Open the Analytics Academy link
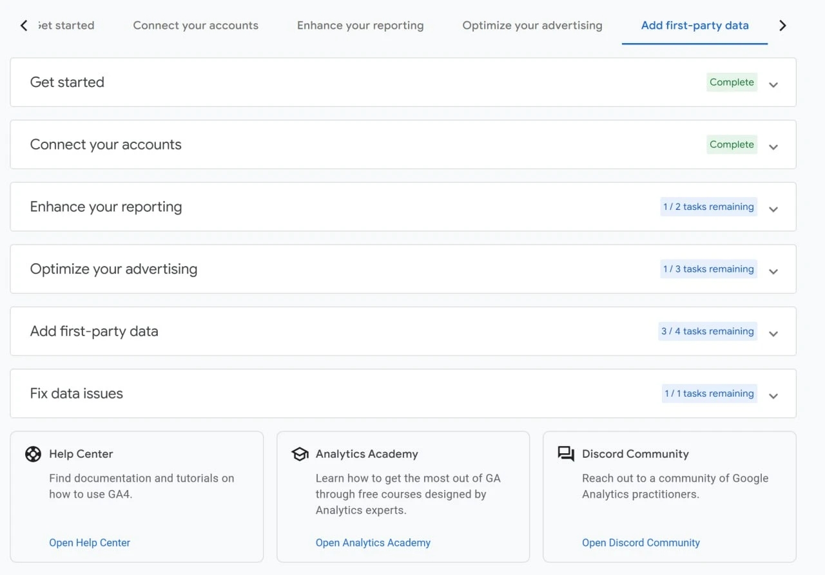 [x=373, y=542]
